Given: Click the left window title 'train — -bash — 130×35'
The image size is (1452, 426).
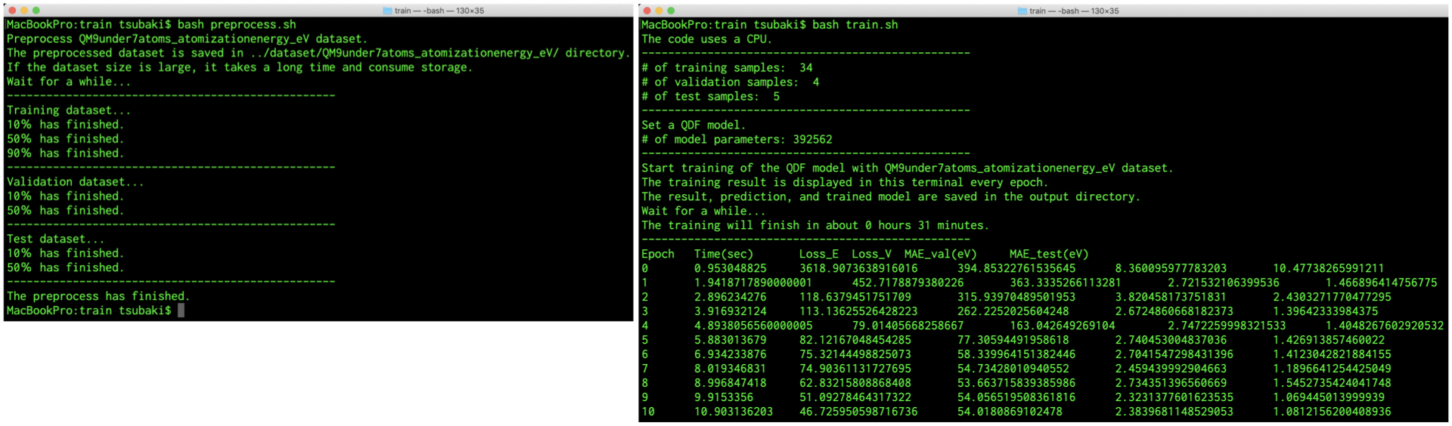Looking at the screenshot, I should (439, 11).
